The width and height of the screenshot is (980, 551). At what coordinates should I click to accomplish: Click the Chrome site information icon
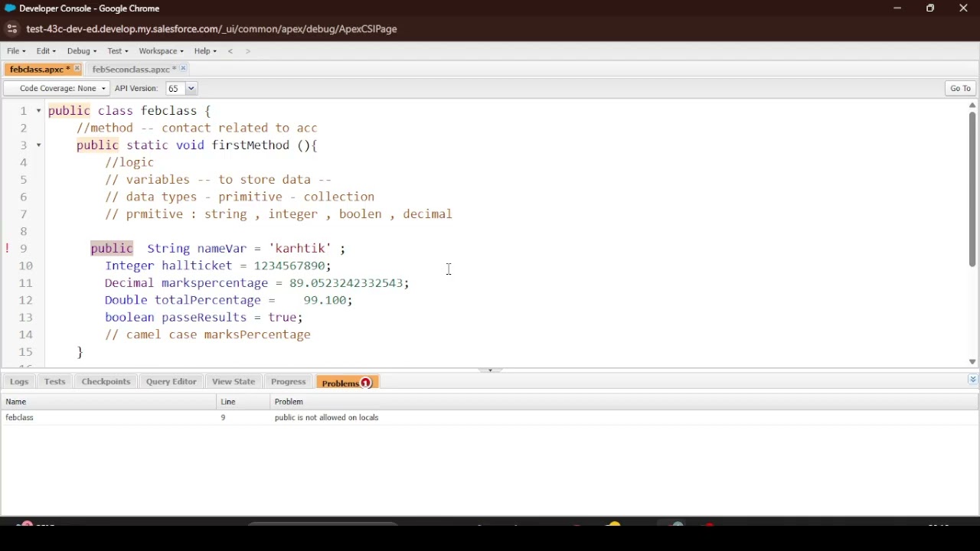[x=11, y=29]
